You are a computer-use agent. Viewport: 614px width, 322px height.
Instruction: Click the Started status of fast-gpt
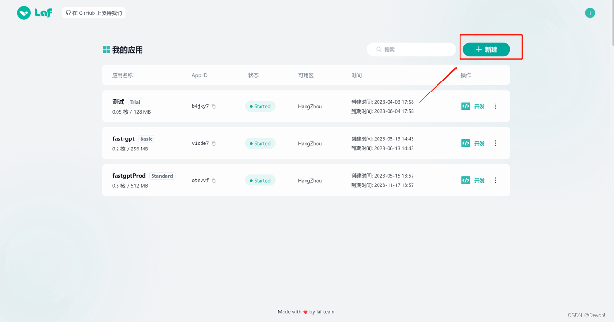[260, 143]
